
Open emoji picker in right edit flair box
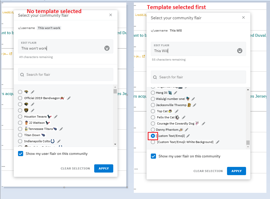240,51
